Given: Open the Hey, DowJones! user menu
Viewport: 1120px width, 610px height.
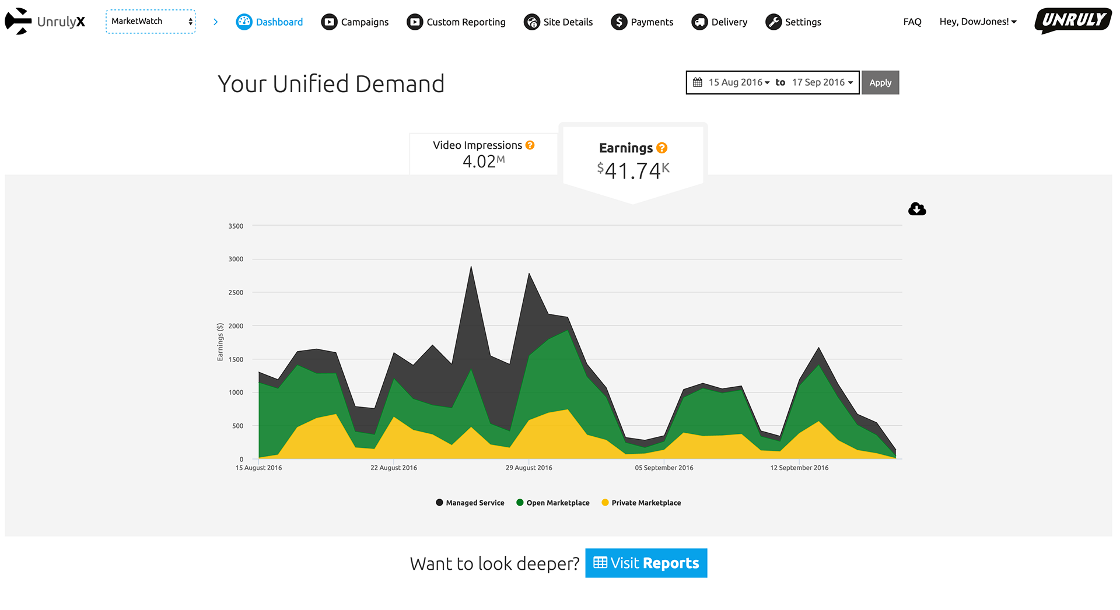Looking at the screenshot, I should (x=978, y=22).
